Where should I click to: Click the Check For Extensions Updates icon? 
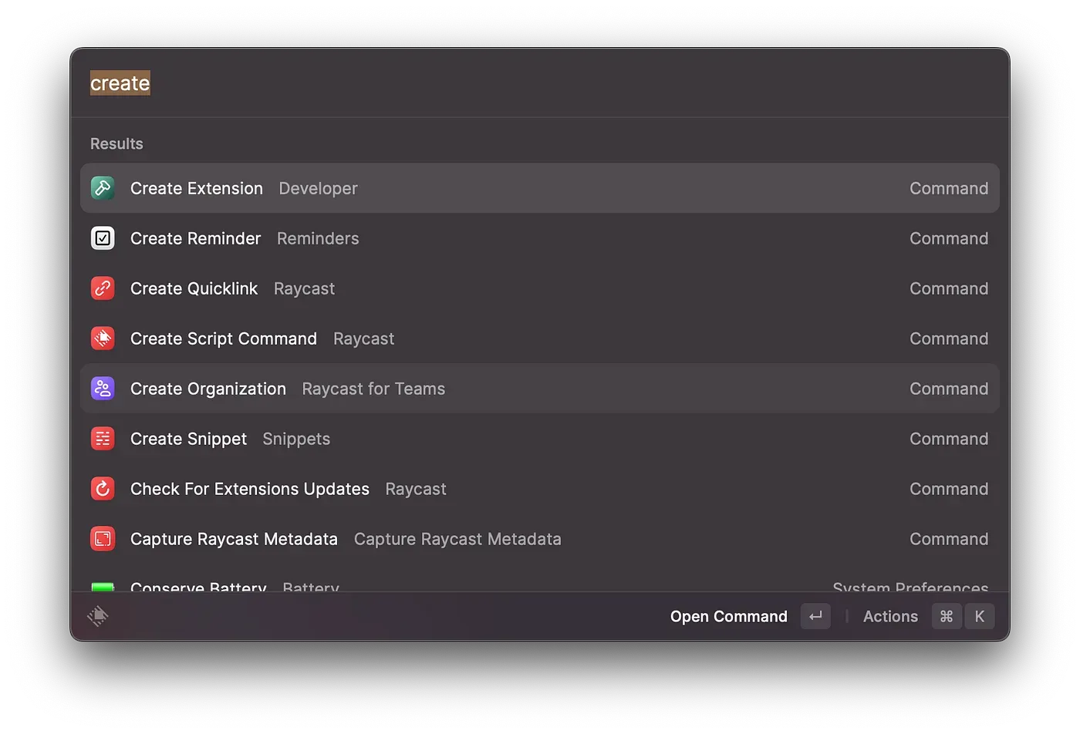tap(103, 489)
